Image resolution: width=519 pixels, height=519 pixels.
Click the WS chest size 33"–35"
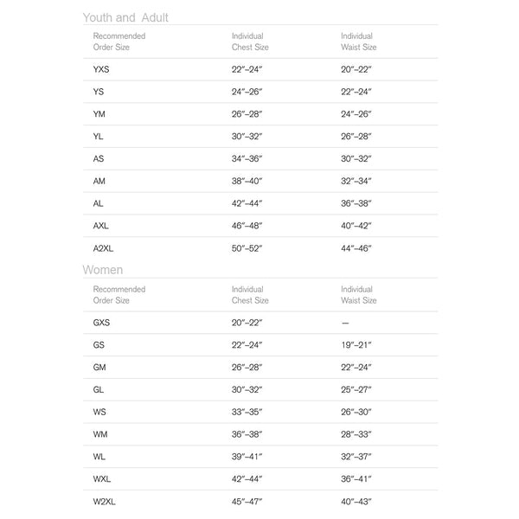coord(247,412)
